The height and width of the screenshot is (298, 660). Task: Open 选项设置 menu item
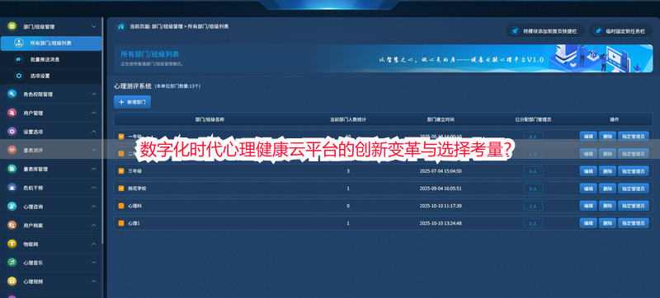coord(51,76)
